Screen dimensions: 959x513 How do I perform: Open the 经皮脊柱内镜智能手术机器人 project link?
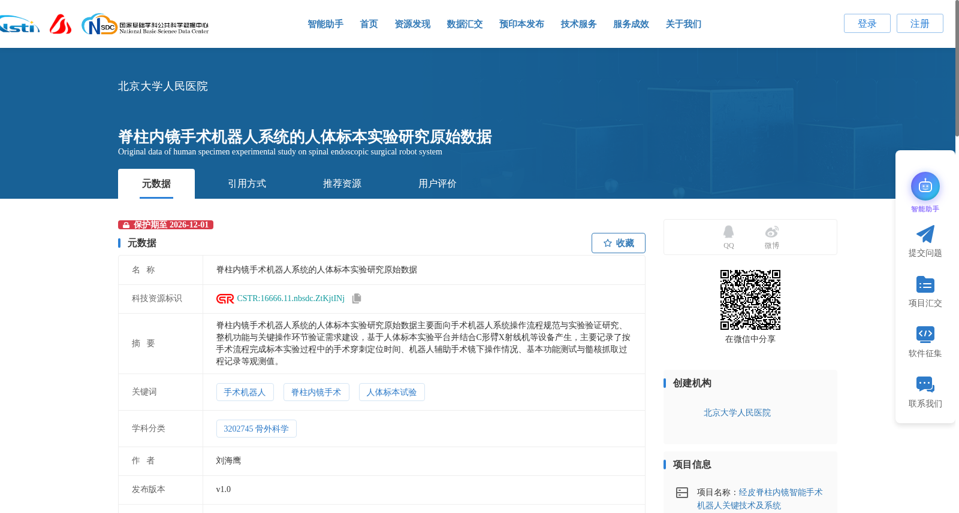(x=760, y=499)
